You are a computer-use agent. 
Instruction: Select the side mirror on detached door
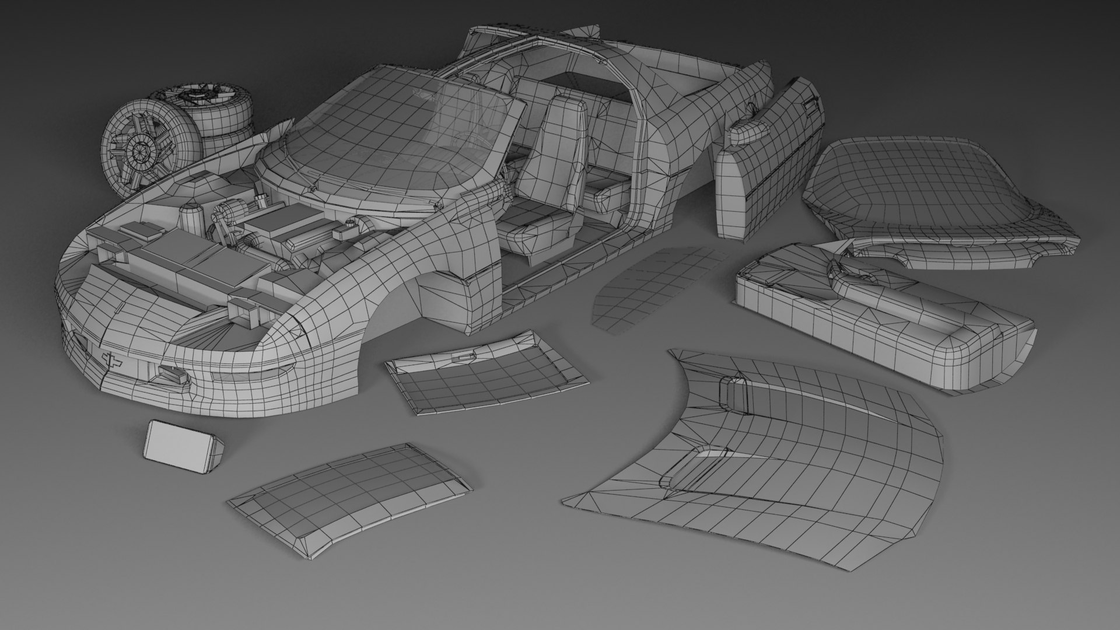(x=748, y=131)
